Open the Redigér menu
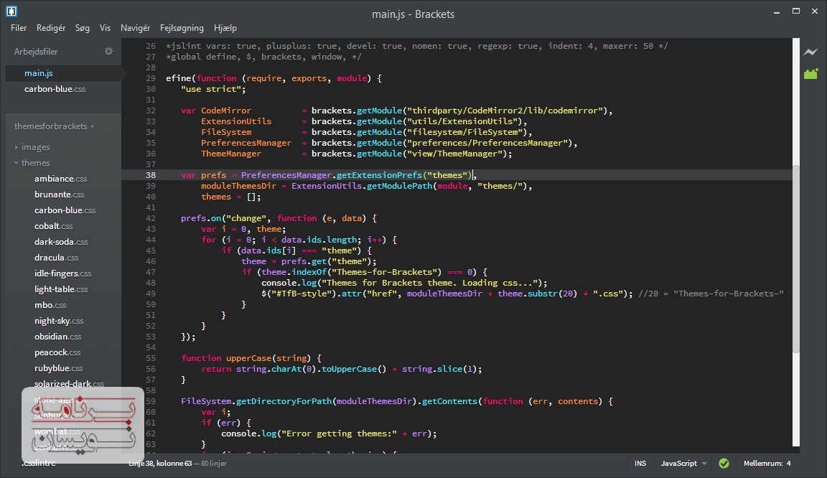The height and width of the screenshot is (478, 827). click(51, 28)
